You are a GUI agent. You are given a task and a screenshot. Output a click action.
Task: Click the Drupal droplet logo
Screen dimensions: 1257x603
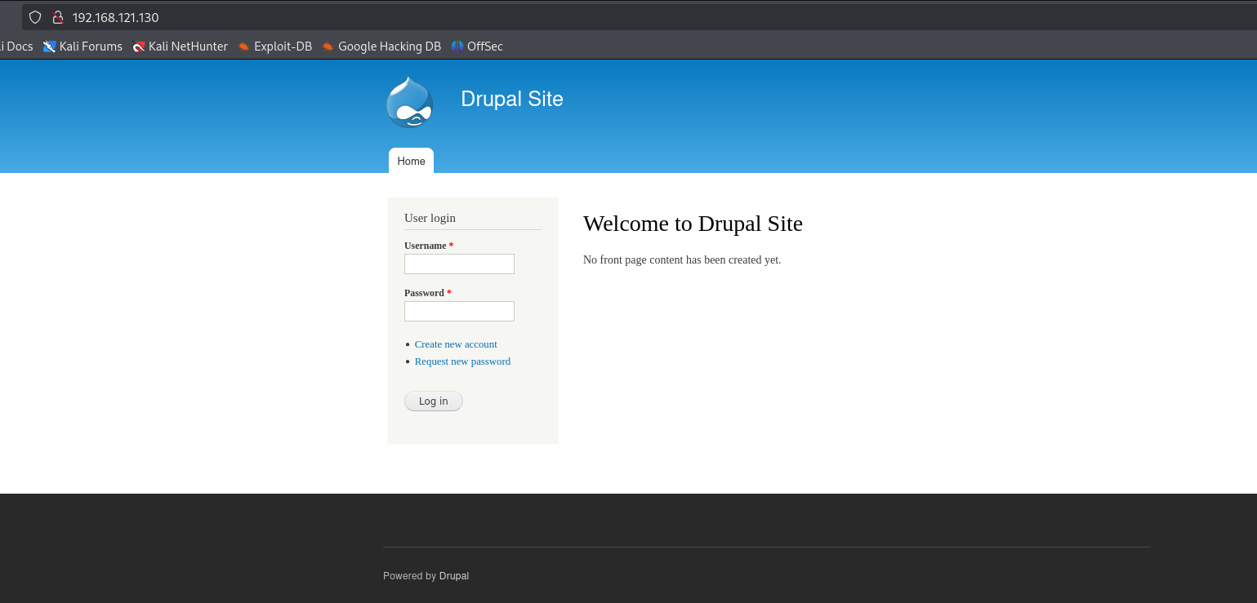(409, 102)
